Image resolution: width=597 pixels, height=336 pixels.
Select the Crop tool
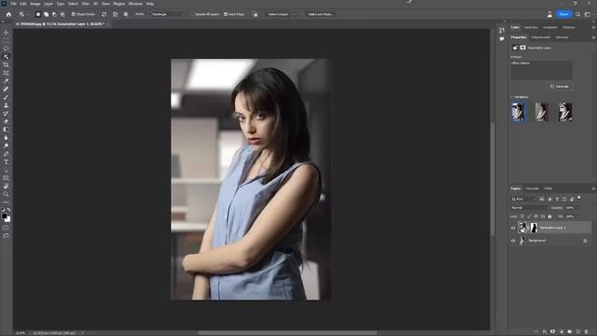tap(6, 64)
